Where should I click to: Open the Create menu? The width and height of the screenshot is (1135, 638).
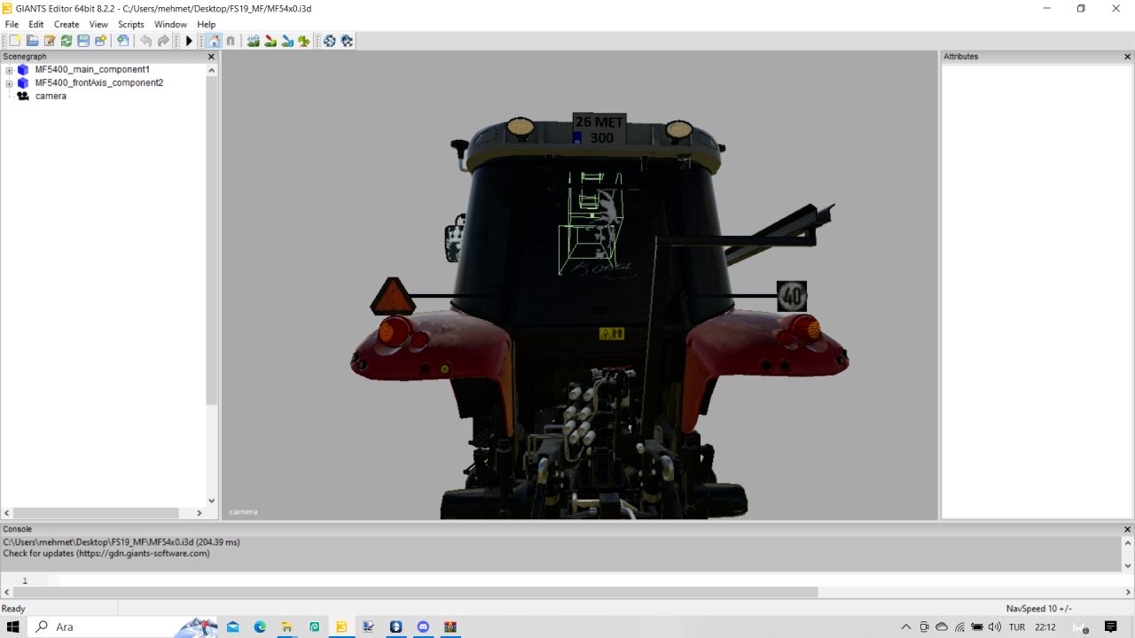(67, 25)
